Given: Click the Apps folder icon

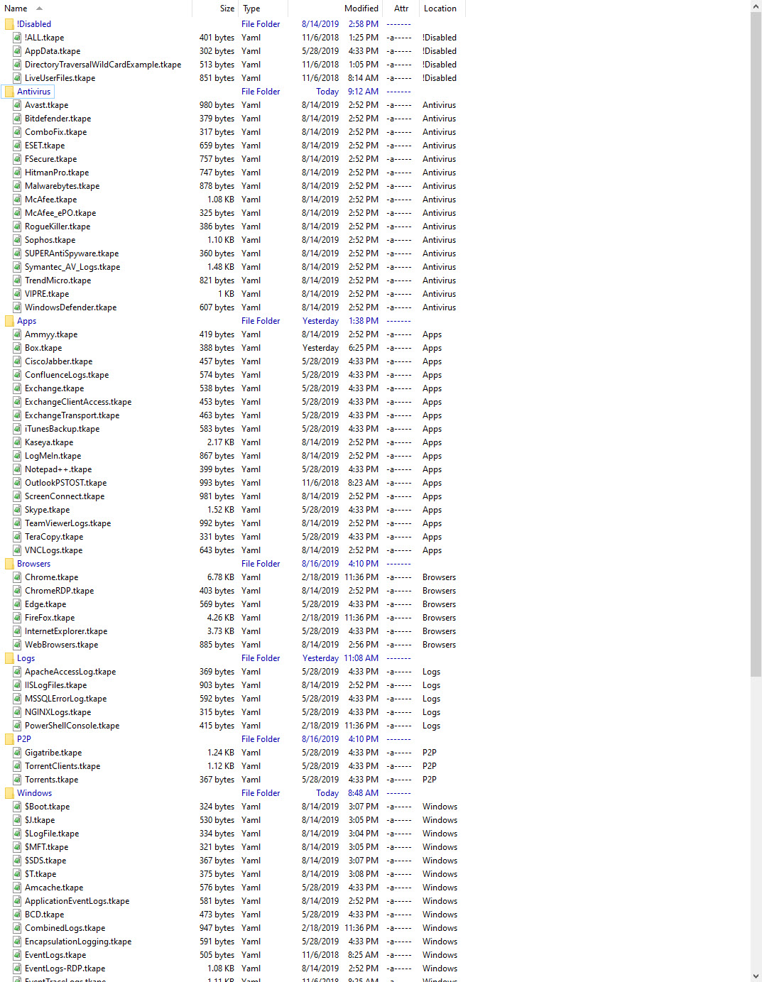Looking at the screenshot, I should click(x=9, y=321).
